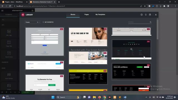Bookmark this page with star icon
178x100 pixels.
[x=145, y=6]
